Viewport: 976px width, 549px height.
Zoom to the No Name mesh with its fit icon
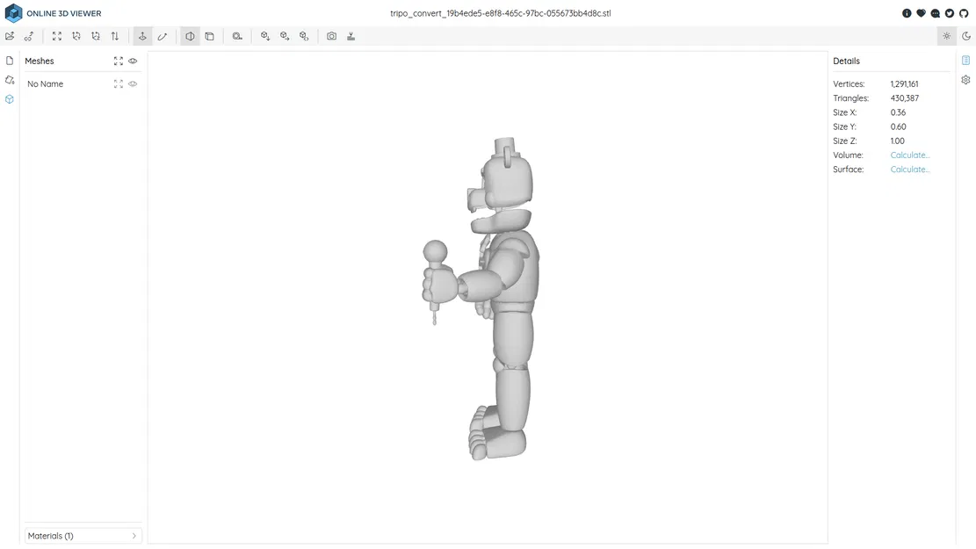(x=119, y=83)
